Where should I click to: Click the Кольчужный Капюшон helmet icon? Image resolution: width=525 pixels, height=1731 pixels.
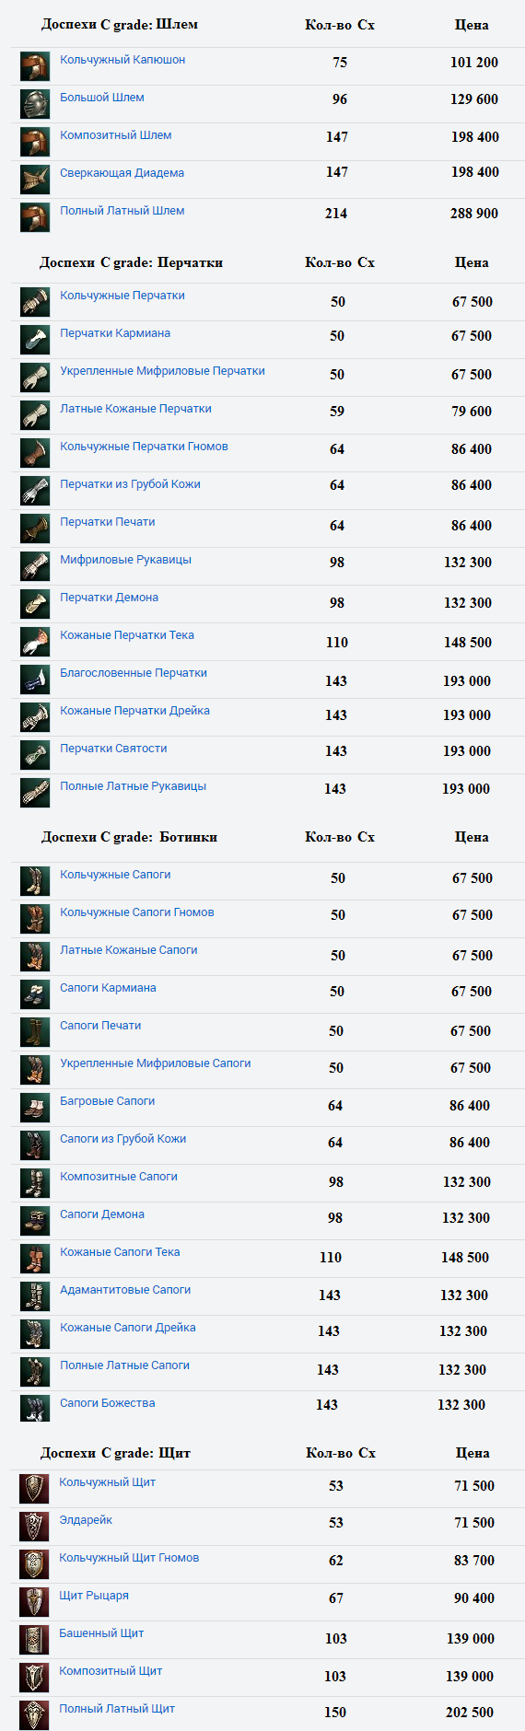pyautogui.click(x=35, y=66)
